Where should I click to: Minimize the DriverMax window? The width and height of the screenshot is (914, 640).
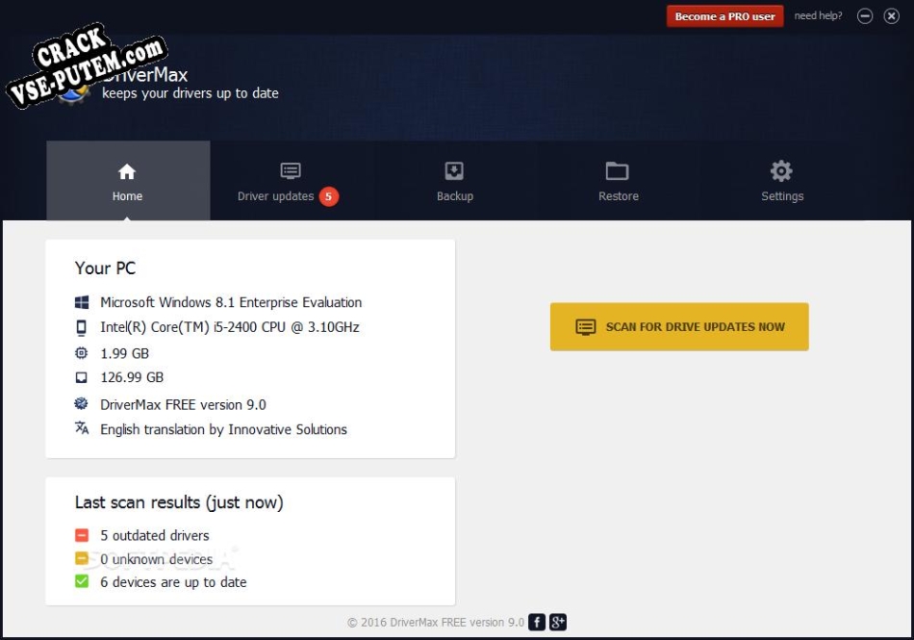tap(865, 16)
